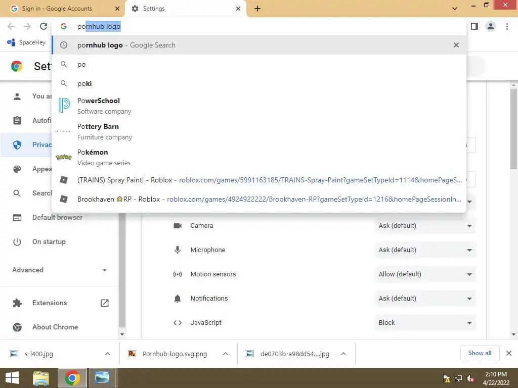Open On startup settings
Screen dimensions: 518x388
(49, 242)
